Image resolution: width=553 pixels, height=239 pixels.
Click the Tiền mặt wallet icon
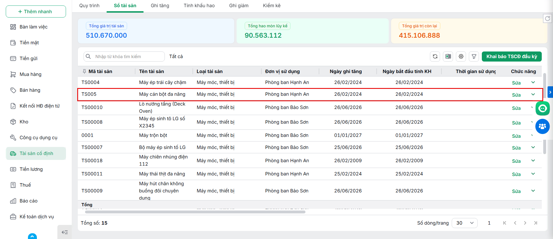tap(13, 43)
